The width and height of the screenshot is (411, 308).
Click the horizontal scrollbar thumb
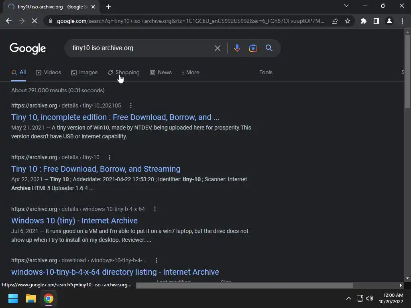[244, 285]
